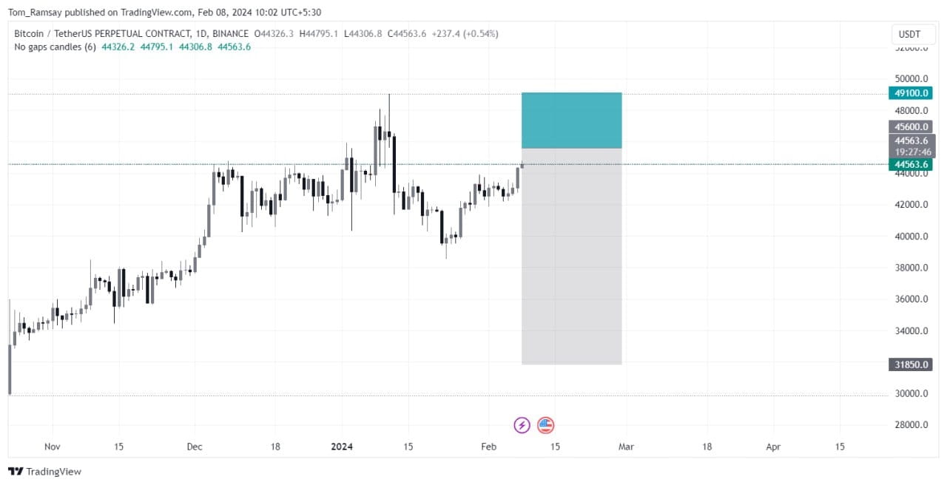
Task: Toggle the countdown timer below the price label
Action: 910,152
